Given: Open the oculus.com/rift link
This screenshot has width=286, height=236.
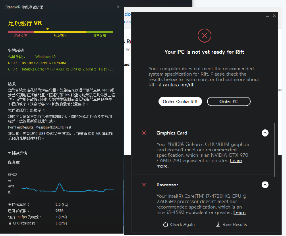Looking at the screenshot, I should pyautogui.click(x=179, y=85).
